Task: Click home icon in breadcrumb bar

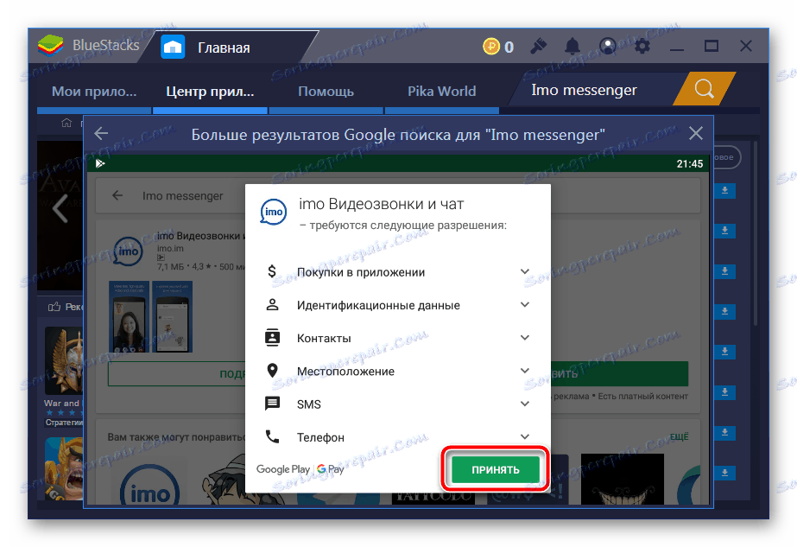Action: pos(66,123)
